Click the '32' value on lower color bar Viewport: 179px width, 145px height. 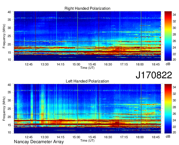tap(174, 94)
